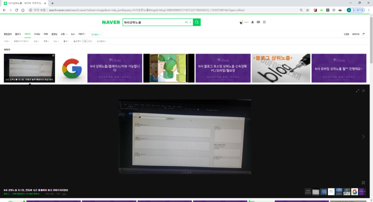Switch to the 동영상 tab
Viewport: 373px width, 202px height.
pos(54,34)
